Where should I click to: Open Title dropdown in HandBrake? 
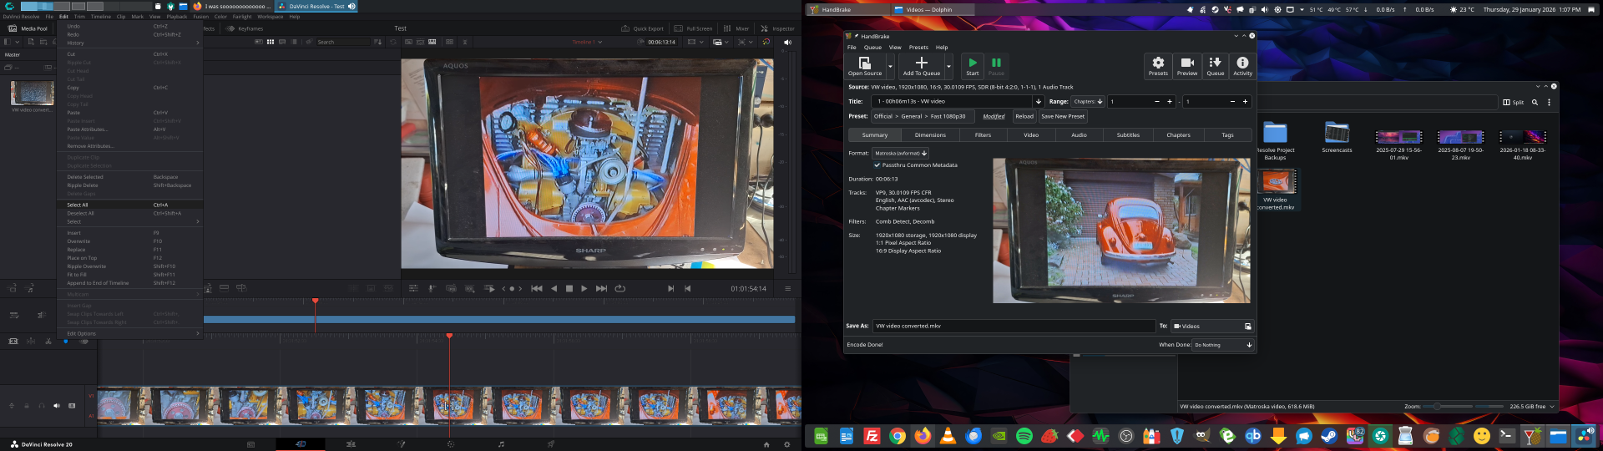pos(957,101)
